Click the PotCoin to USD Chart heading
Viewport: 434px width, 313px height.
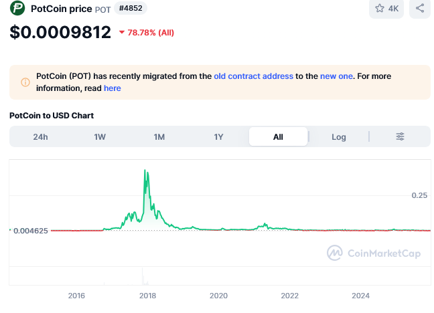(x=52, y=116)
